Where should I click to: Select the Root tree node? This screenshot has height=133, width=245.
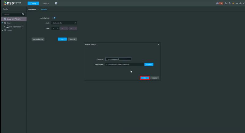pyautogui.click(x=9, y=23)
